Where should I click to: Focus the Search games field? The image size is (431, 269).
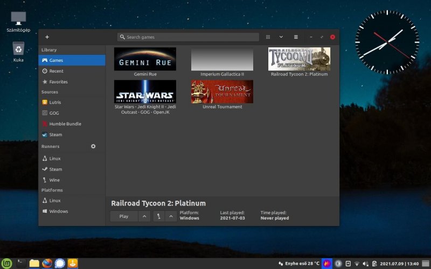[x=188, y=37]
